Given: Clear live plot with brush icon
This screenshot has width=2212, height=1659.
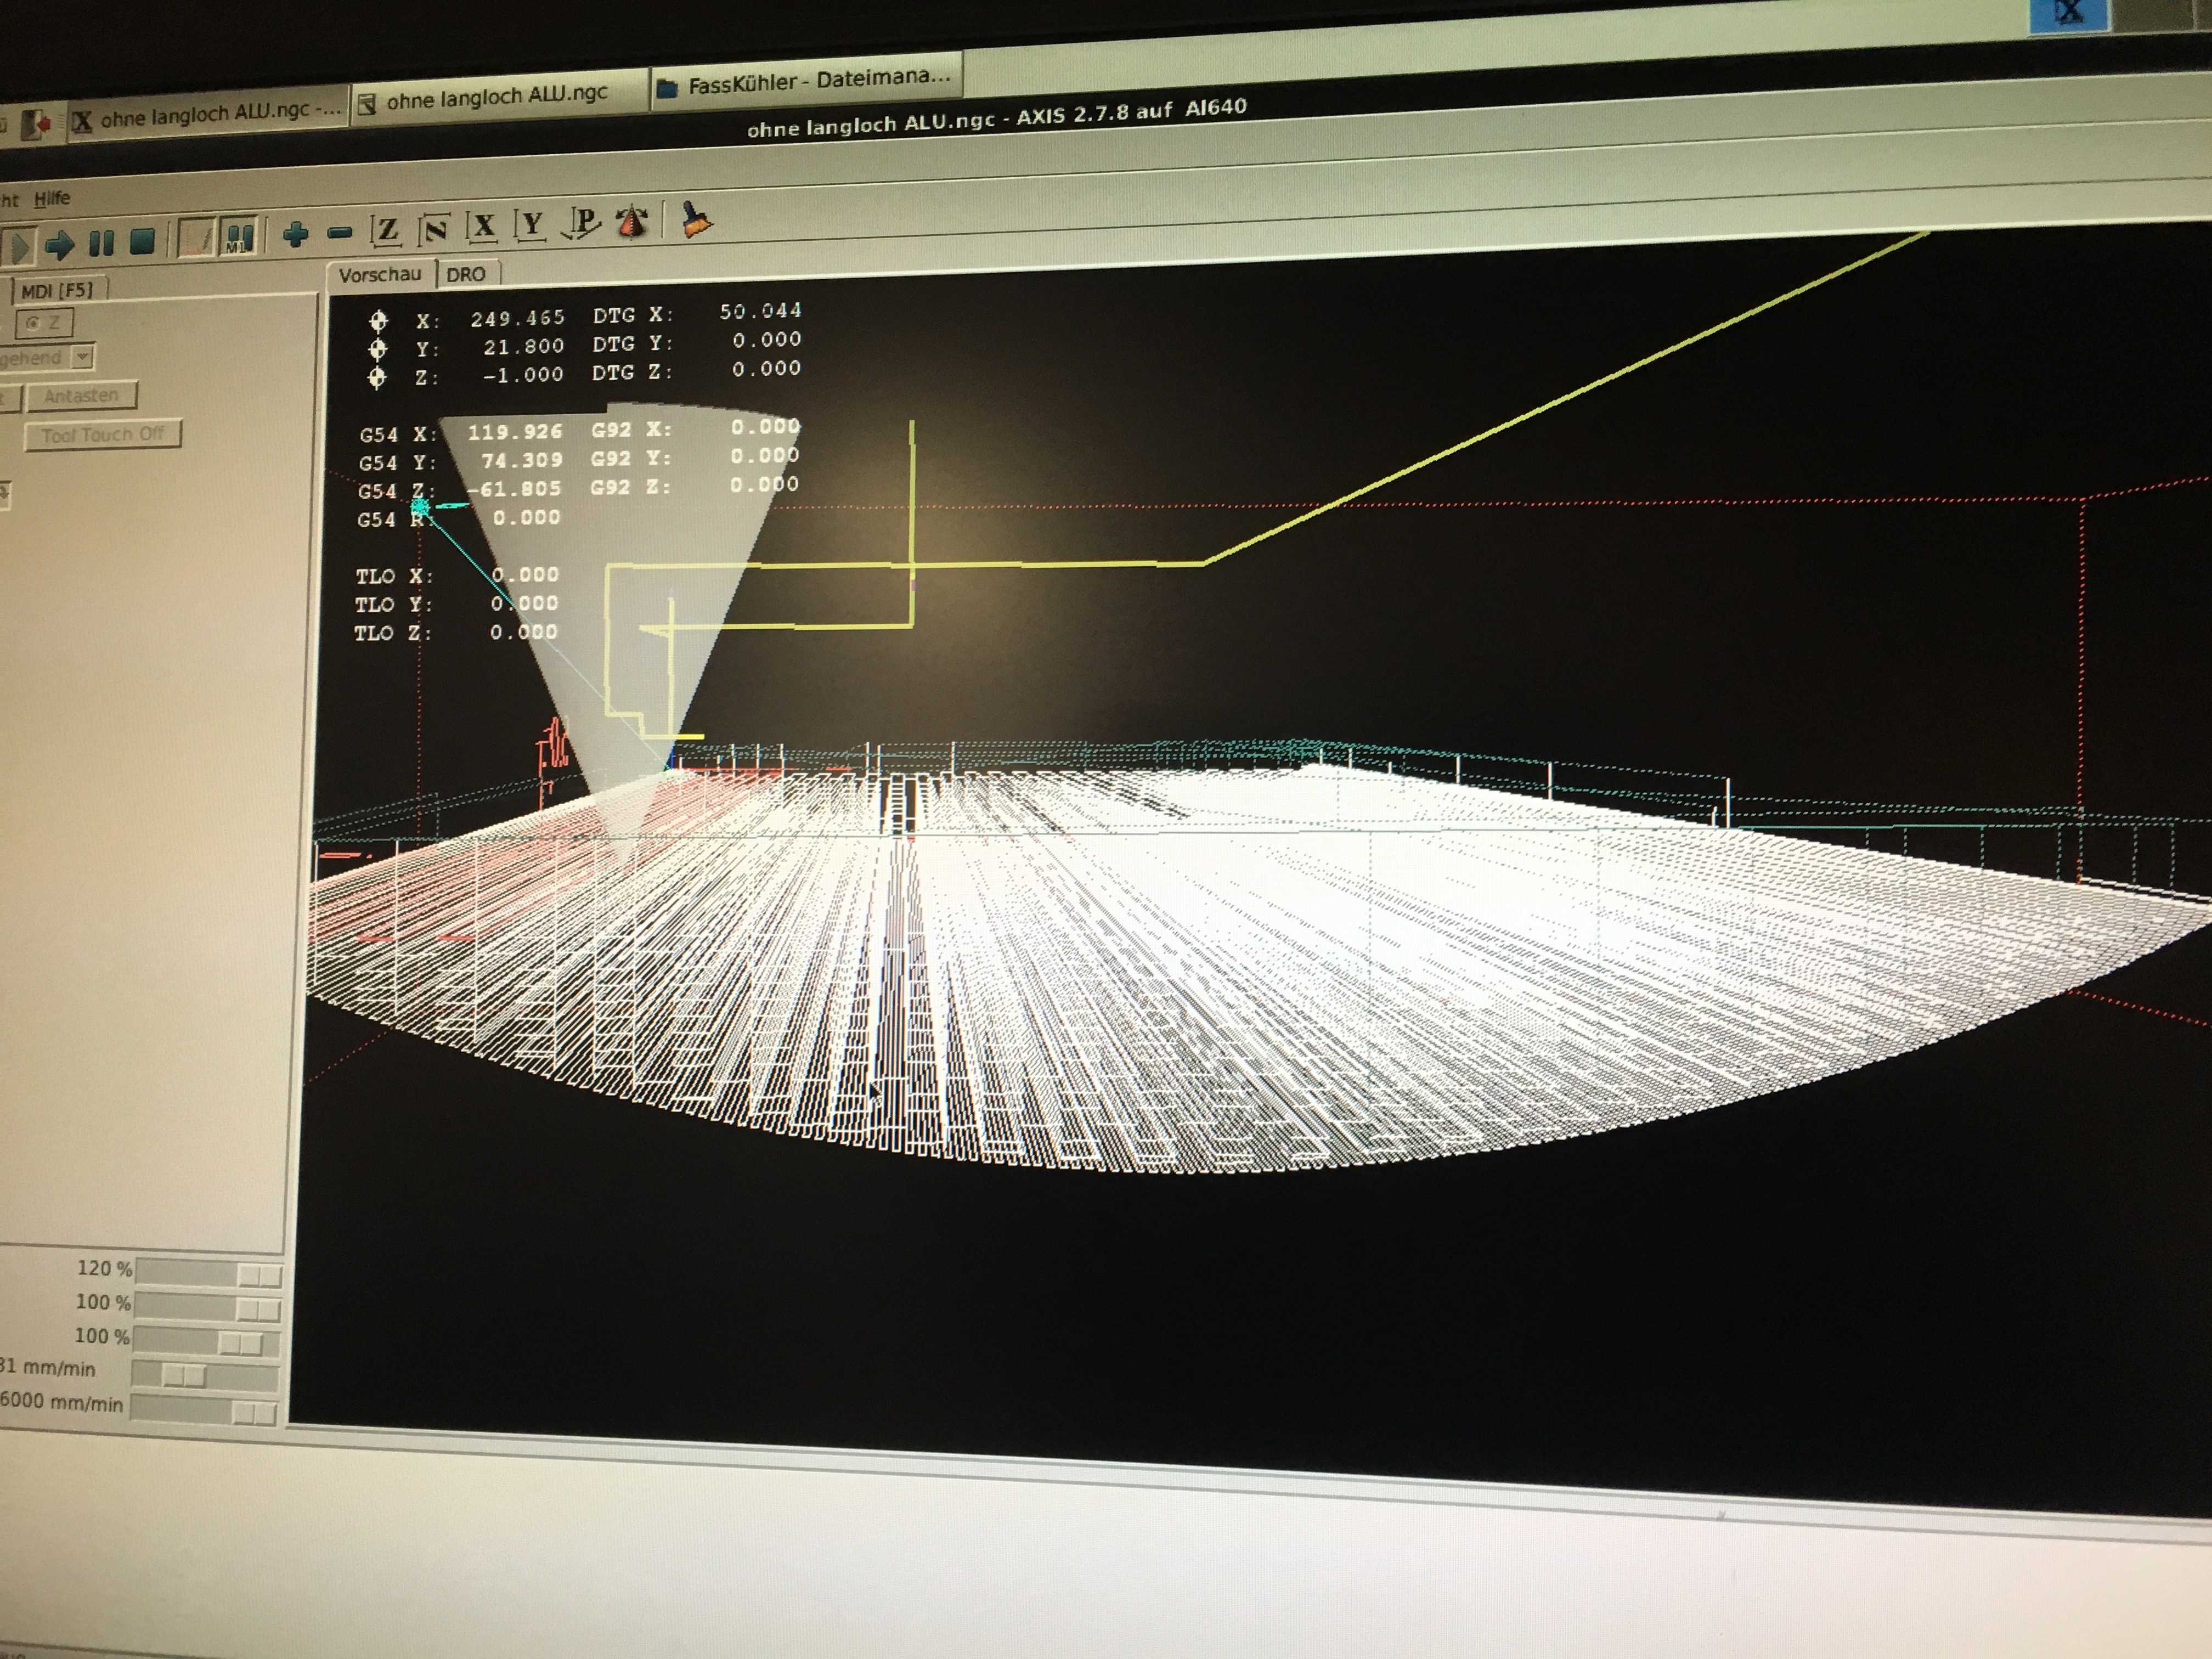Looking at the screenshot, I should [696, 219].
